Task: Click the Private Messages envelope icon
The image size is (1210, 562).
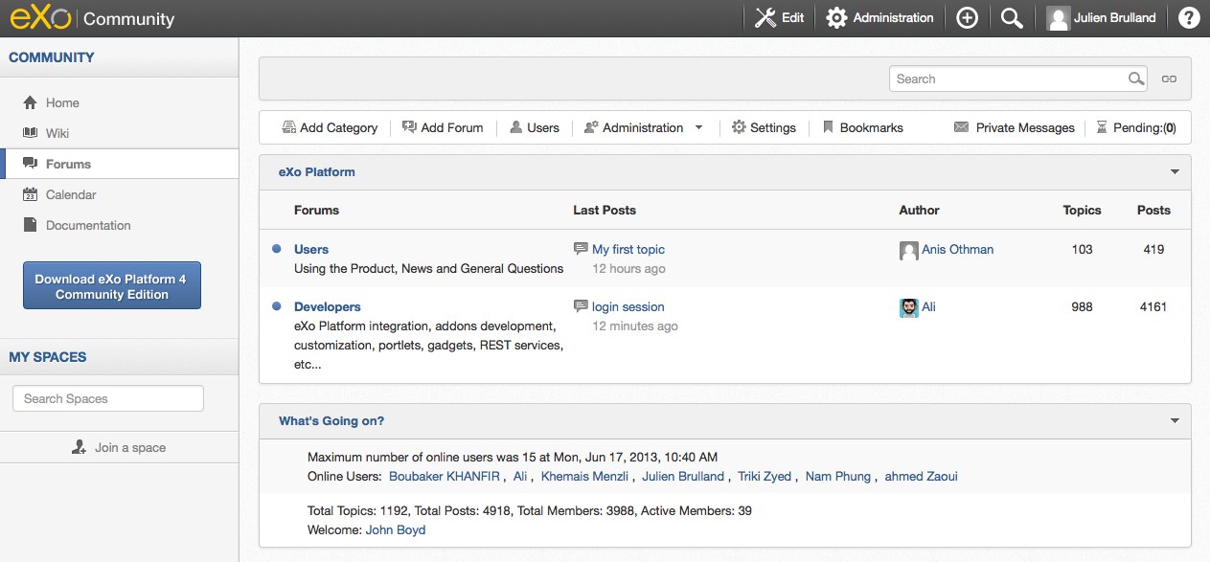Action: [x=961, y=127]
